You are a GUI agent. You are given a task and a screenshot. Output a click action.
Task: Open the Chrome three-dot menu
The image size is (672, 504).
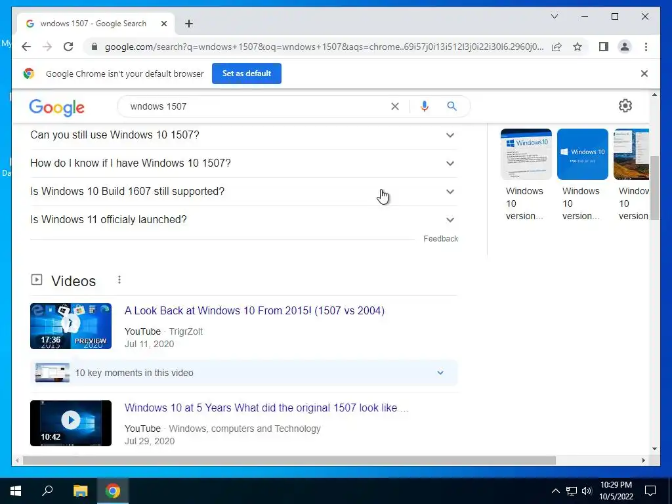[x=646, y=47]
